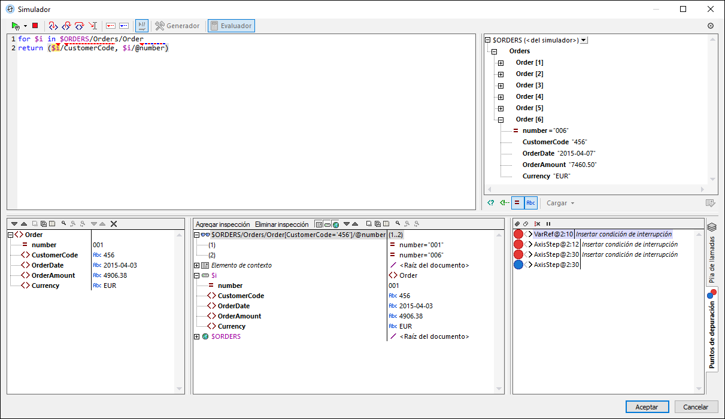Click red breakpoint circle for VarRef@2:10
Image resolution: width=725 pixels, height=419 pixels.
point(518,234)
